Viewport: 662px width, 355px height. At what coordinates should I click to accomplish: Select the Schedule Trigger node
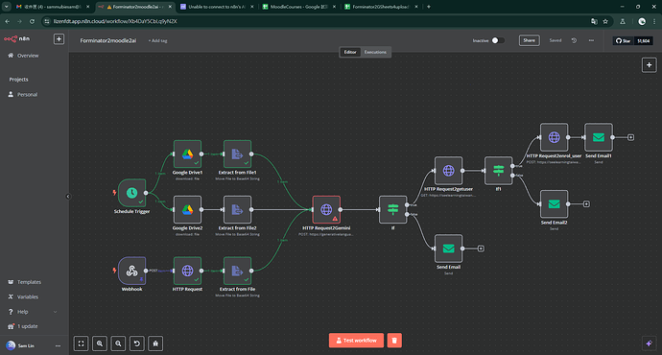tap(131, 193)
